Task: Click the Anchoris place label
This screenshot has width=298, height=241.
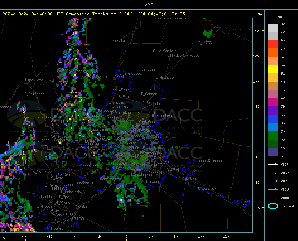Action: pos(85,183)
